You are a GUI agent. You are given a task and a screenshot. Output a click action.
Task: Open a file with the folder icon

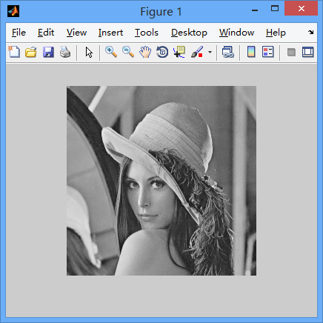click(x=31, y=52)
